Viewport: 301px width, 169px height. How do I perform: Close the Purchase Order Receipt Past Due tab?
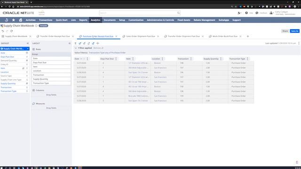pos(116,36)
